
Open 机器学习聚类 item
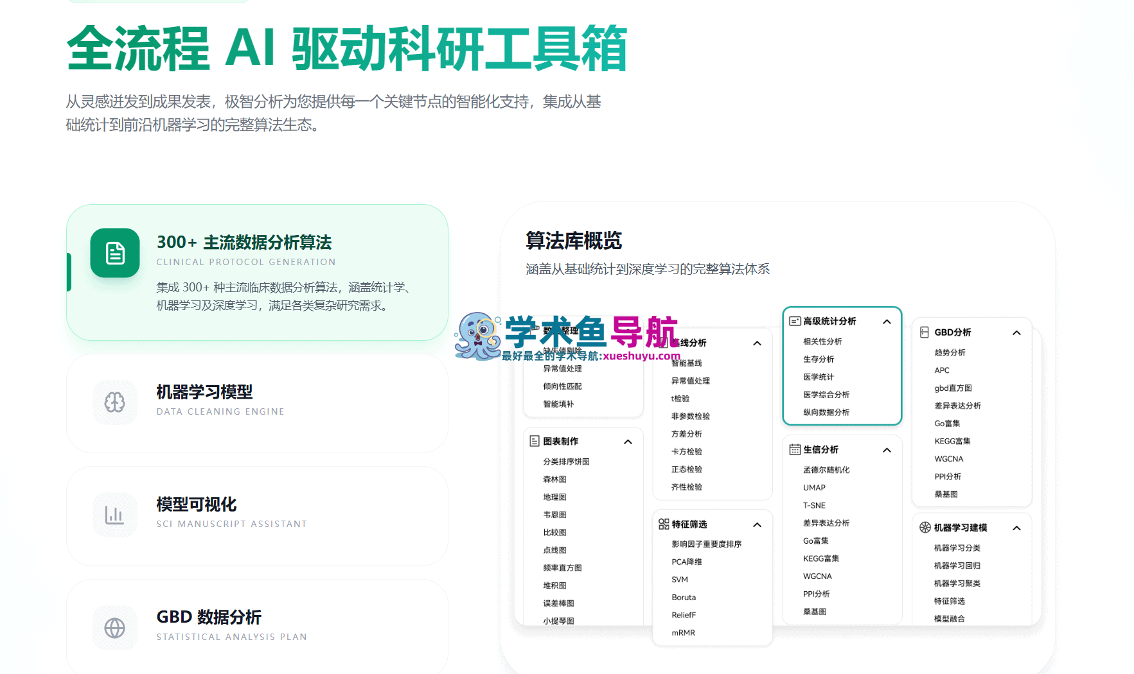coord(957,583)
